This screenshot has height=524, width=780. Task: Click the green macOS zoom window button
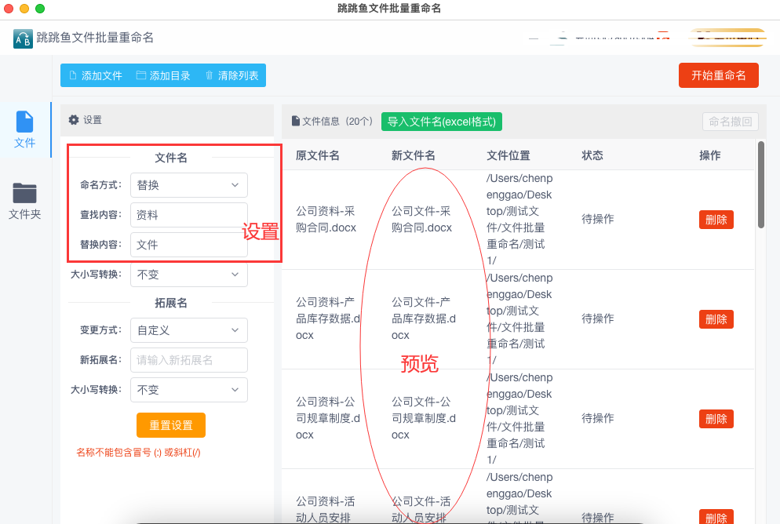pyautogui.click(x=40, y=9)
